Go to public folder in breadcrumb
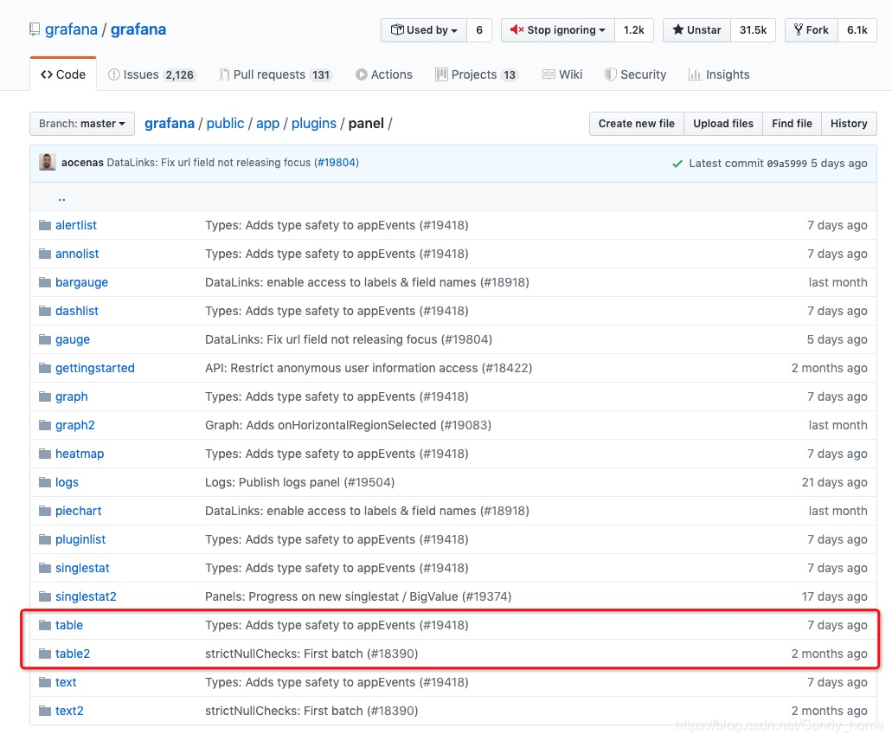This screenshot has width=892, height=741. tap(225, 124)
